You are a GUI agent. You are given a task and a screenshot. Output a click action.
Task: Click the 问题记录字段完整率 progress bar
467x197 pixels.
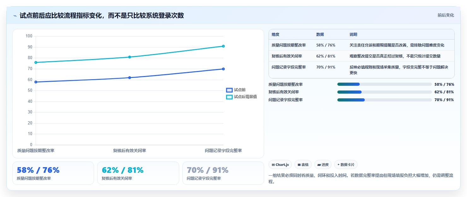[x=384, y=100]
